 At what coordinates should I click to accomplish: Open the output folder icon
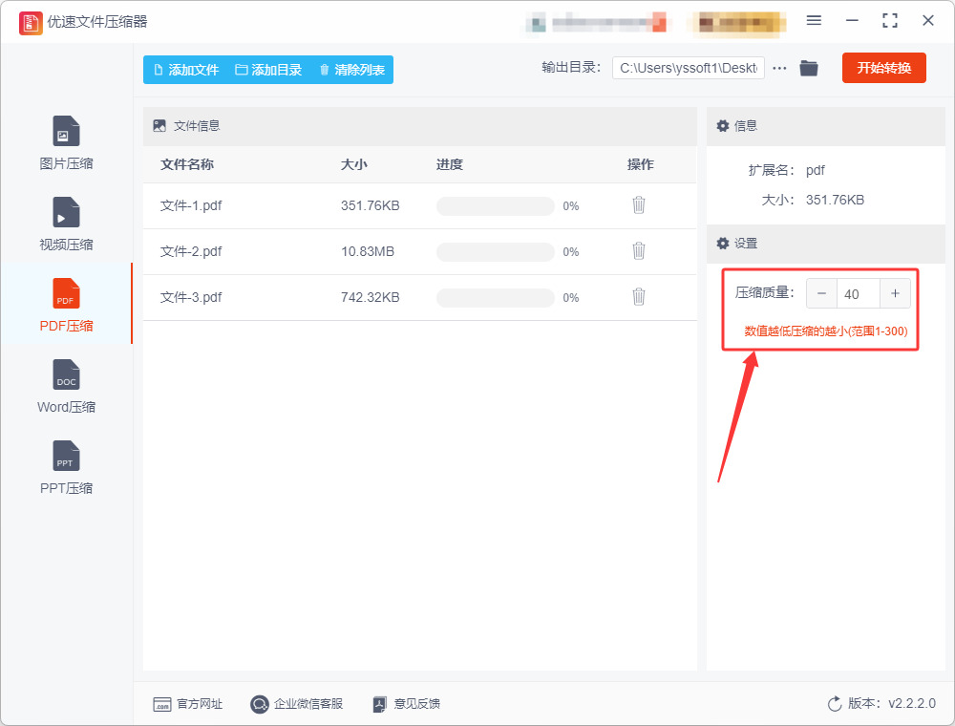(809, 68)
